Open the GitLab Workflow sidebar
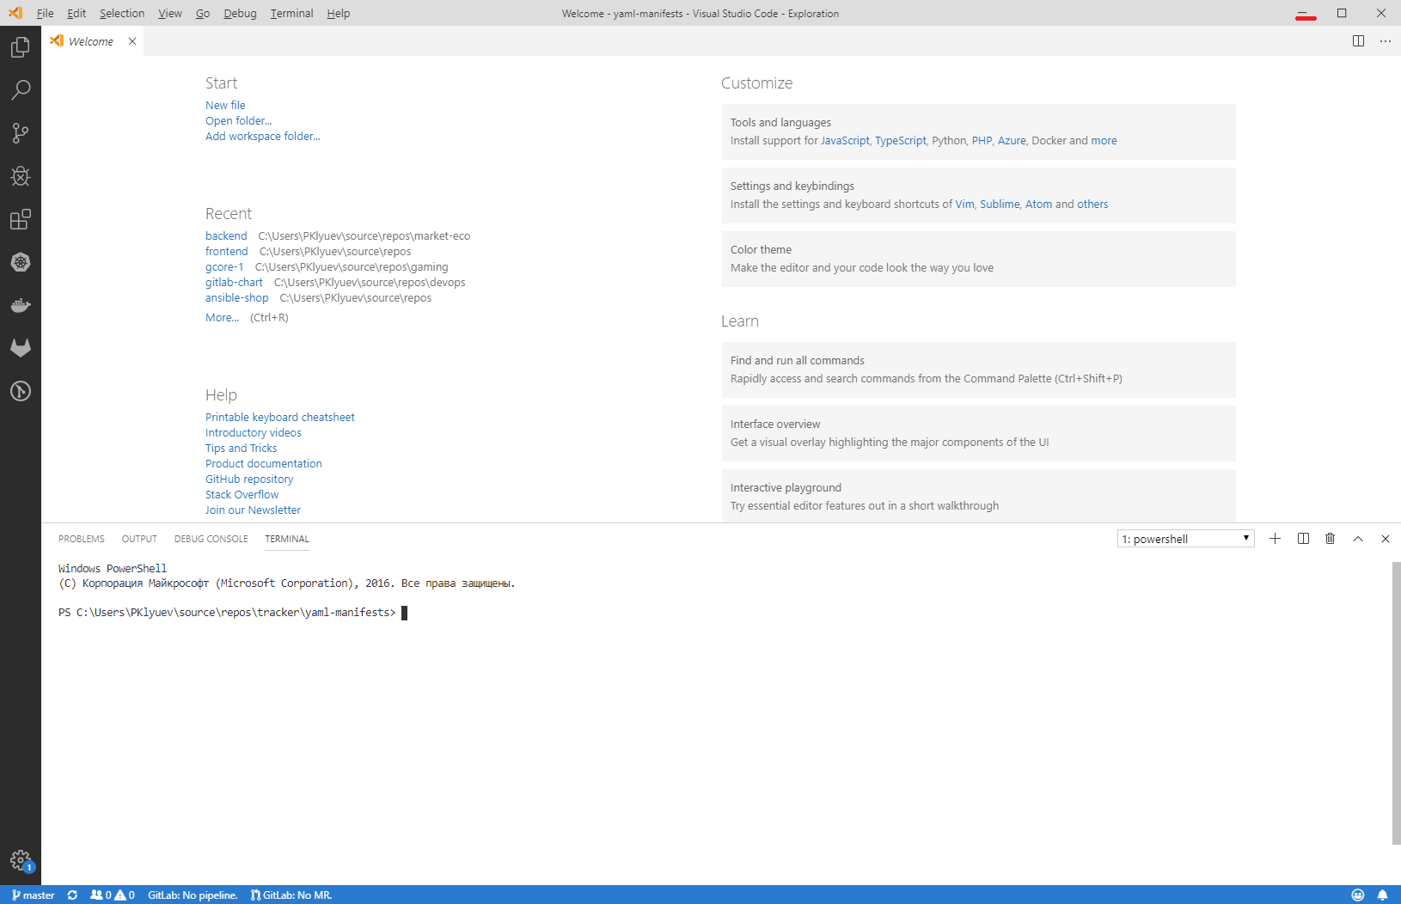The width and height of the screenshot is (1401, 904). [x=20, y=348]
